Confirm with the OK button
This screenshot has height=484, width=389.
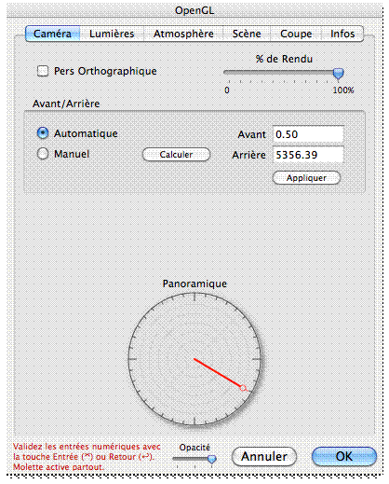click(x=344, y=456)
